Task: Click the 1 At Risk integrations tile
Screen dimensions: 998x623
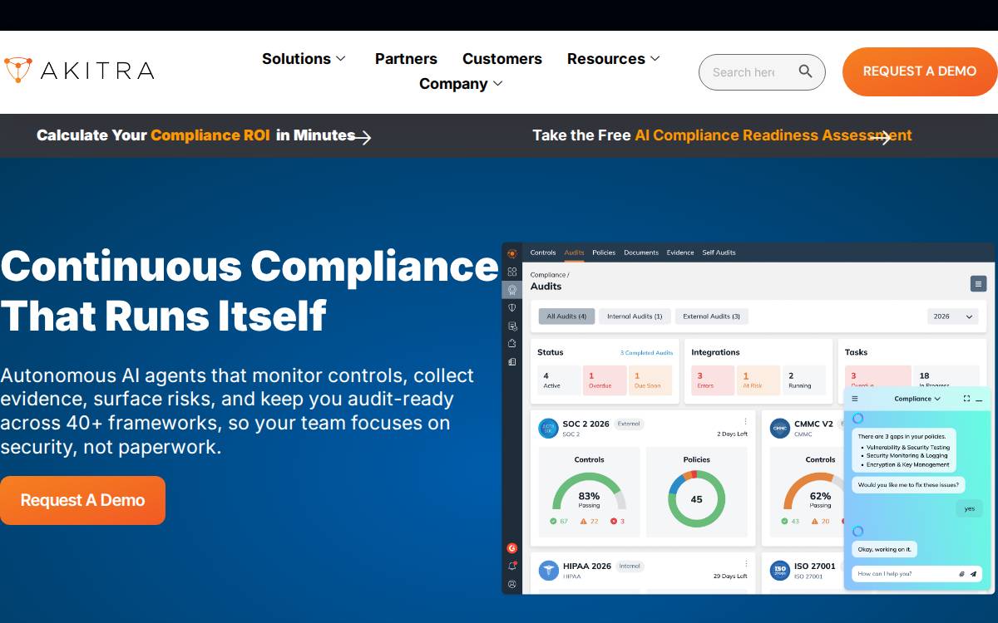Action: (x=758, y=380)
